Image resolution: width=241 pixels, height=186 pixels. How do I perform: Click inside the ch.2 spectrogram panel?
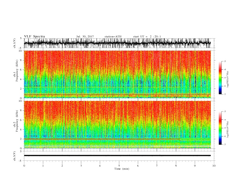click(117, 125)
